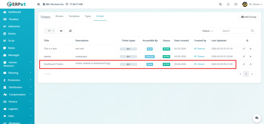Edit the 'This is a test' group
Screen dimensions: 264x124
point(244,49)
